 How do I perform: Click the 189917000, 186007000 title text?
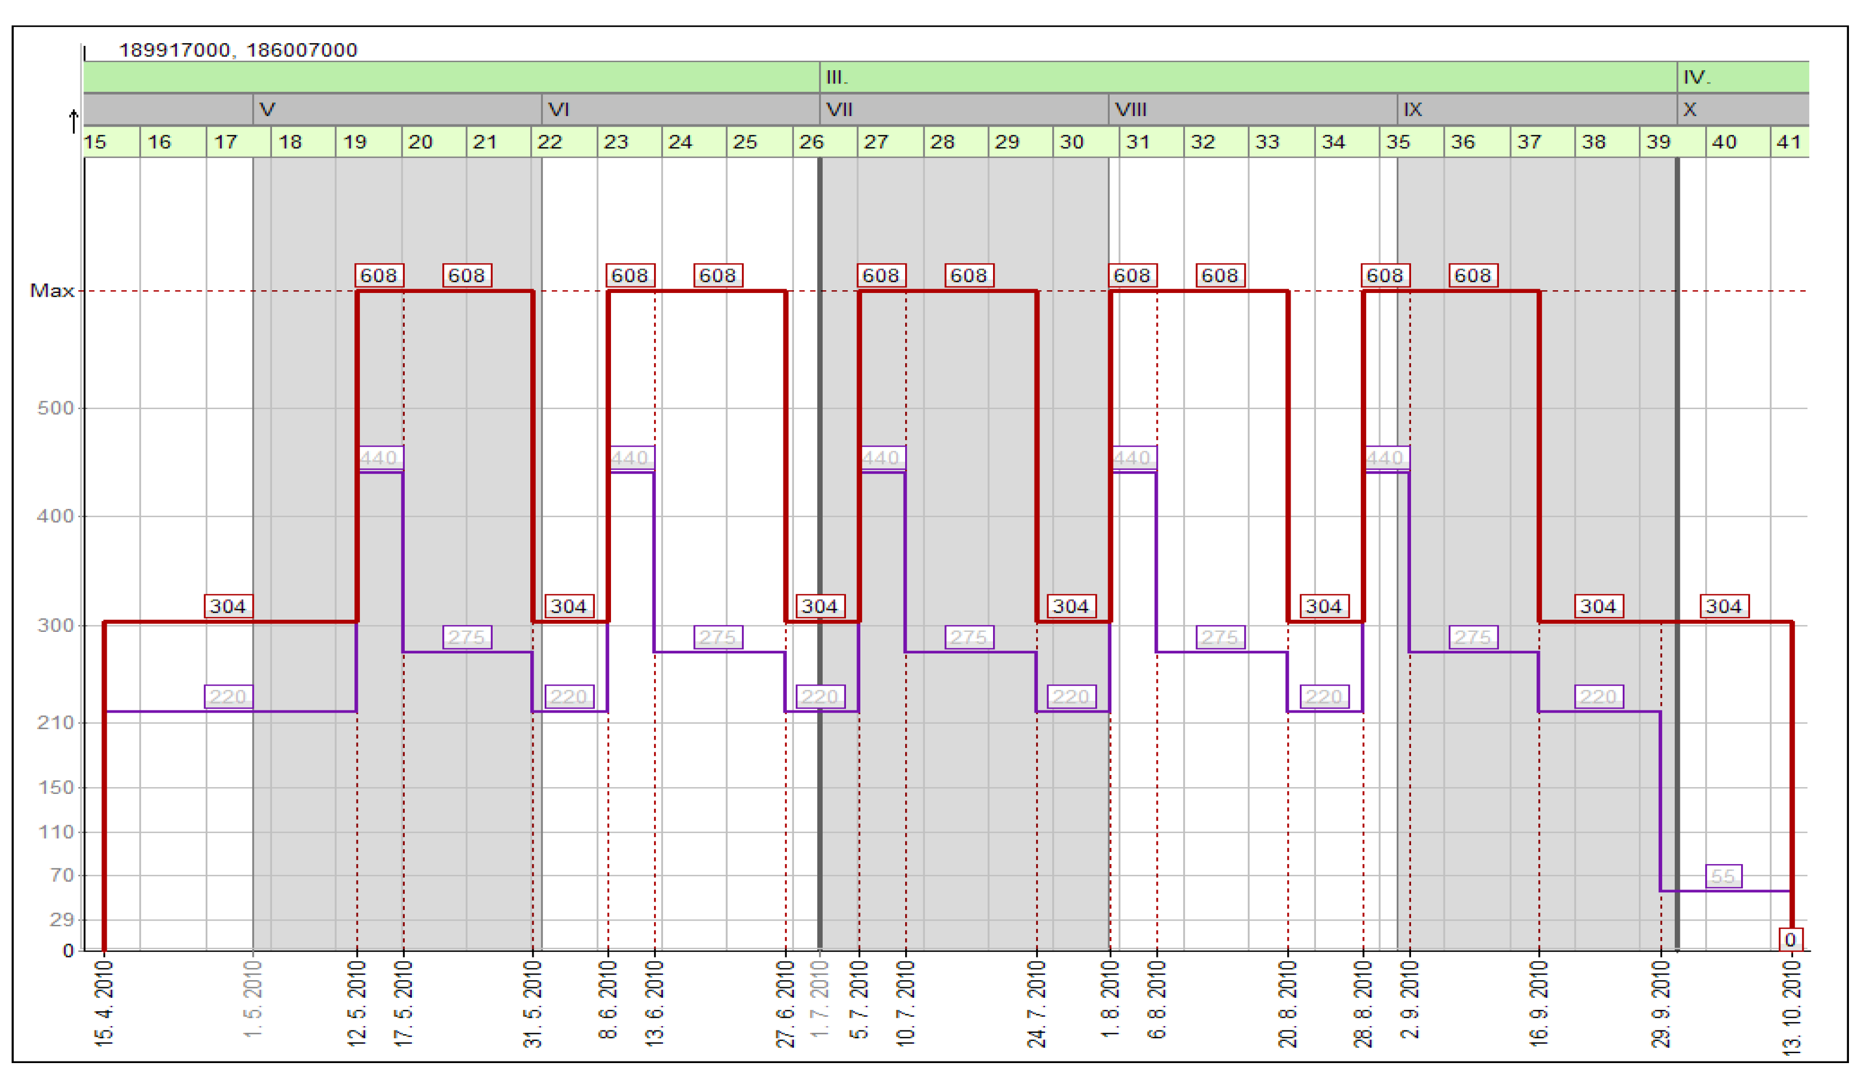point(238,50)
